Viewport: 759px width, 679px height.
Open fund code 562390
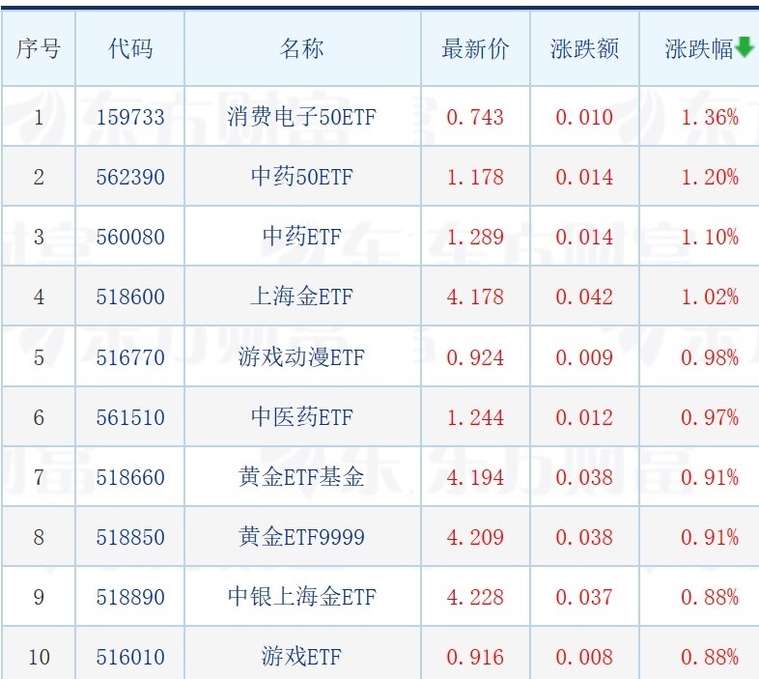pyautogui.click(x=130, y=178)
